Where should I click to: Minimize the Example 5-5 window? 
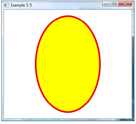[x=106, y=4]
